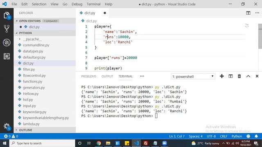Open Task View on taskbar
The height and width of the screenshot is (147, 262).
point(89,143)
